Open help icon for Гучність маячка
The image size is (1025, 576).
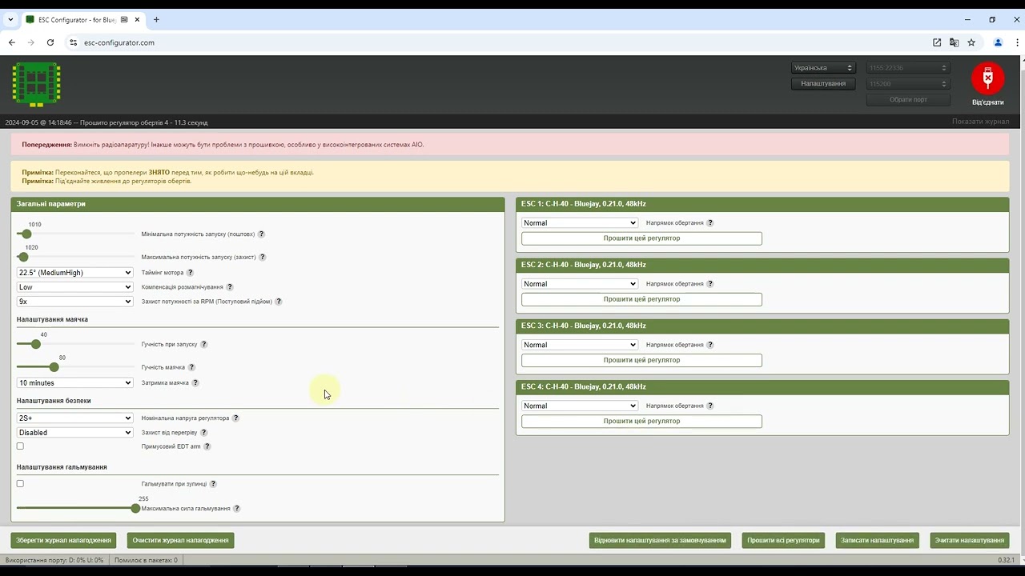click(191, 367)
